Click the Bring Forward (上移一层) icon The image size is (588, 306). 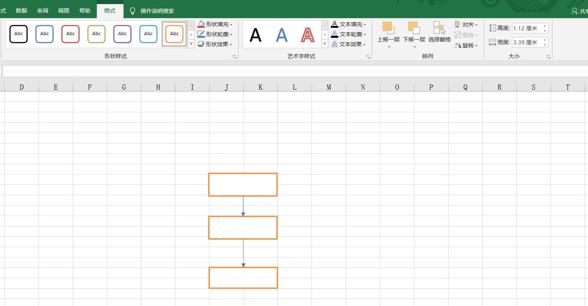pyautogui.click(x=388, y=28)
